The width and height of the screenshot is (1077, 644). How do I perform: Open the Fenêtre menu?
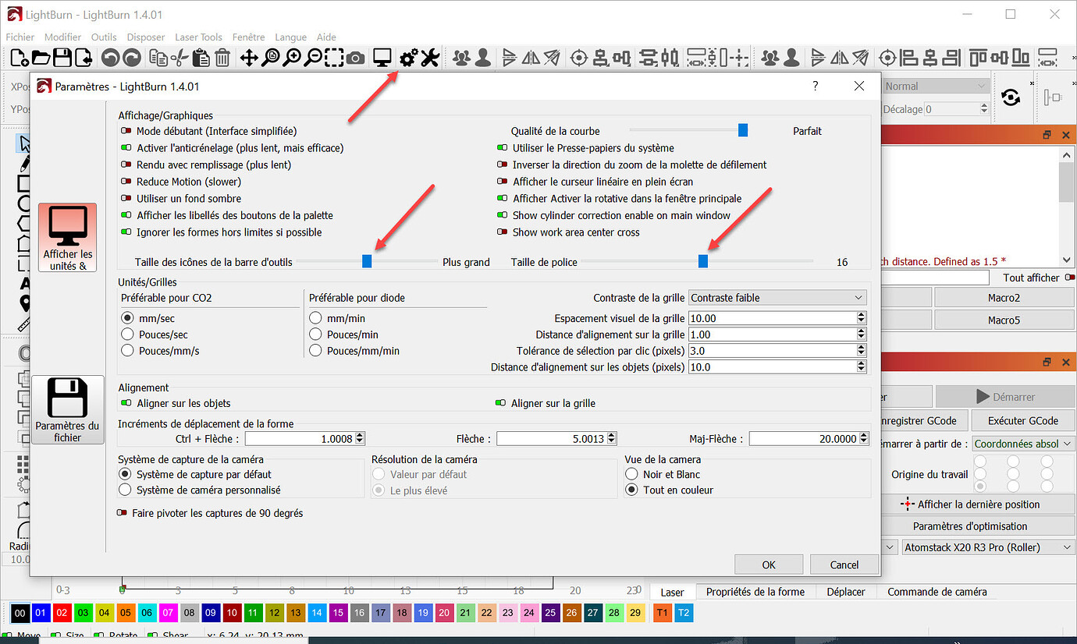click(x=248, y=37)
